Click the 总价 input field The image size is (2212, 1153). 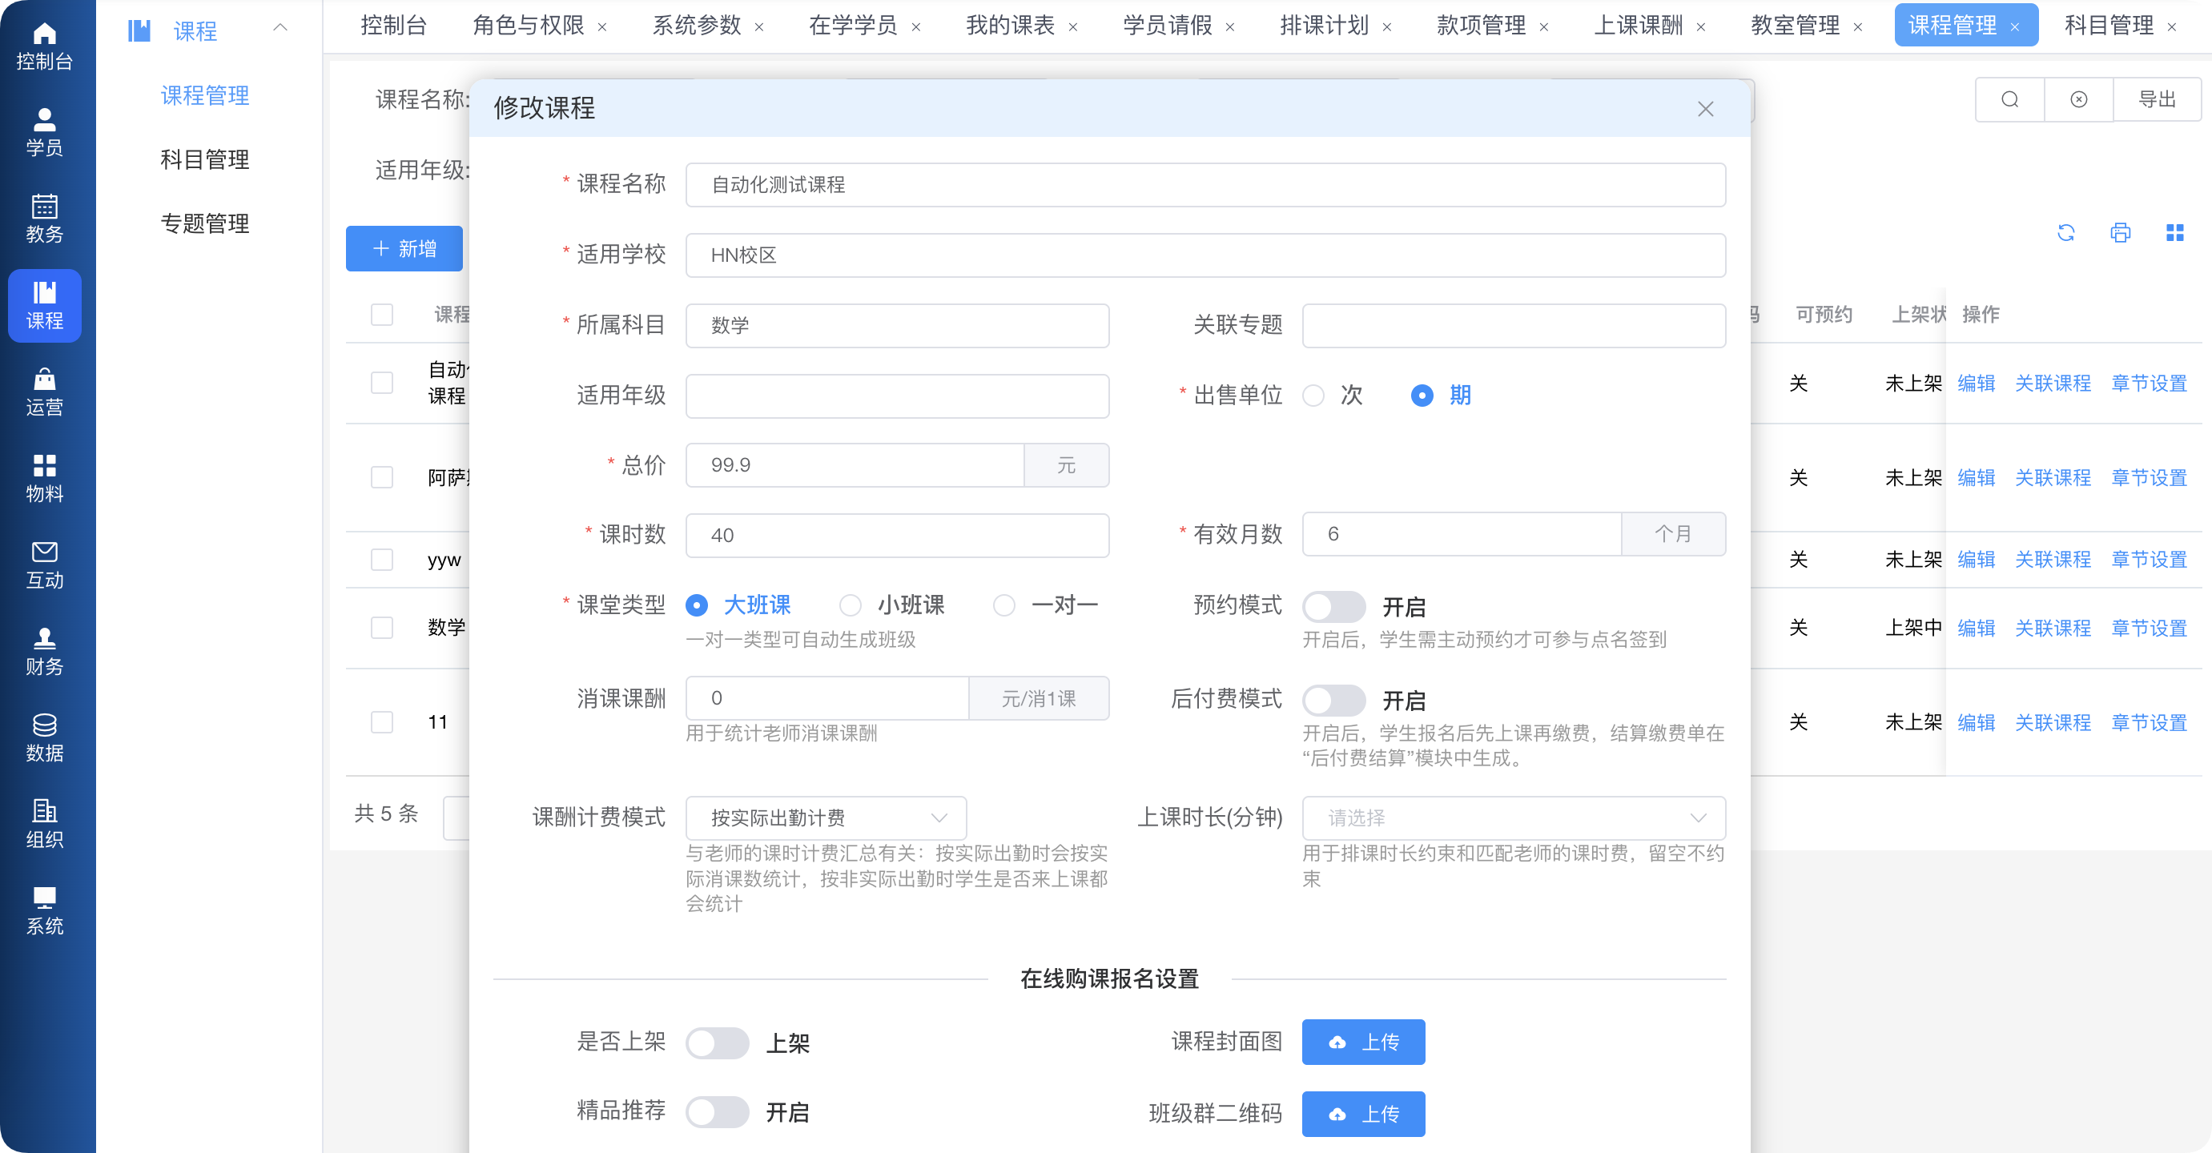click(x=855, y=465)
